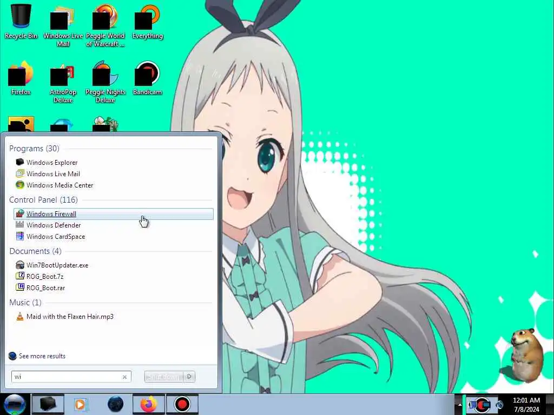The width and height of the screenshot is (554, 415).
Task: Click the Windows Live Mail icon in search results
Action: click(x=20, y=173)
